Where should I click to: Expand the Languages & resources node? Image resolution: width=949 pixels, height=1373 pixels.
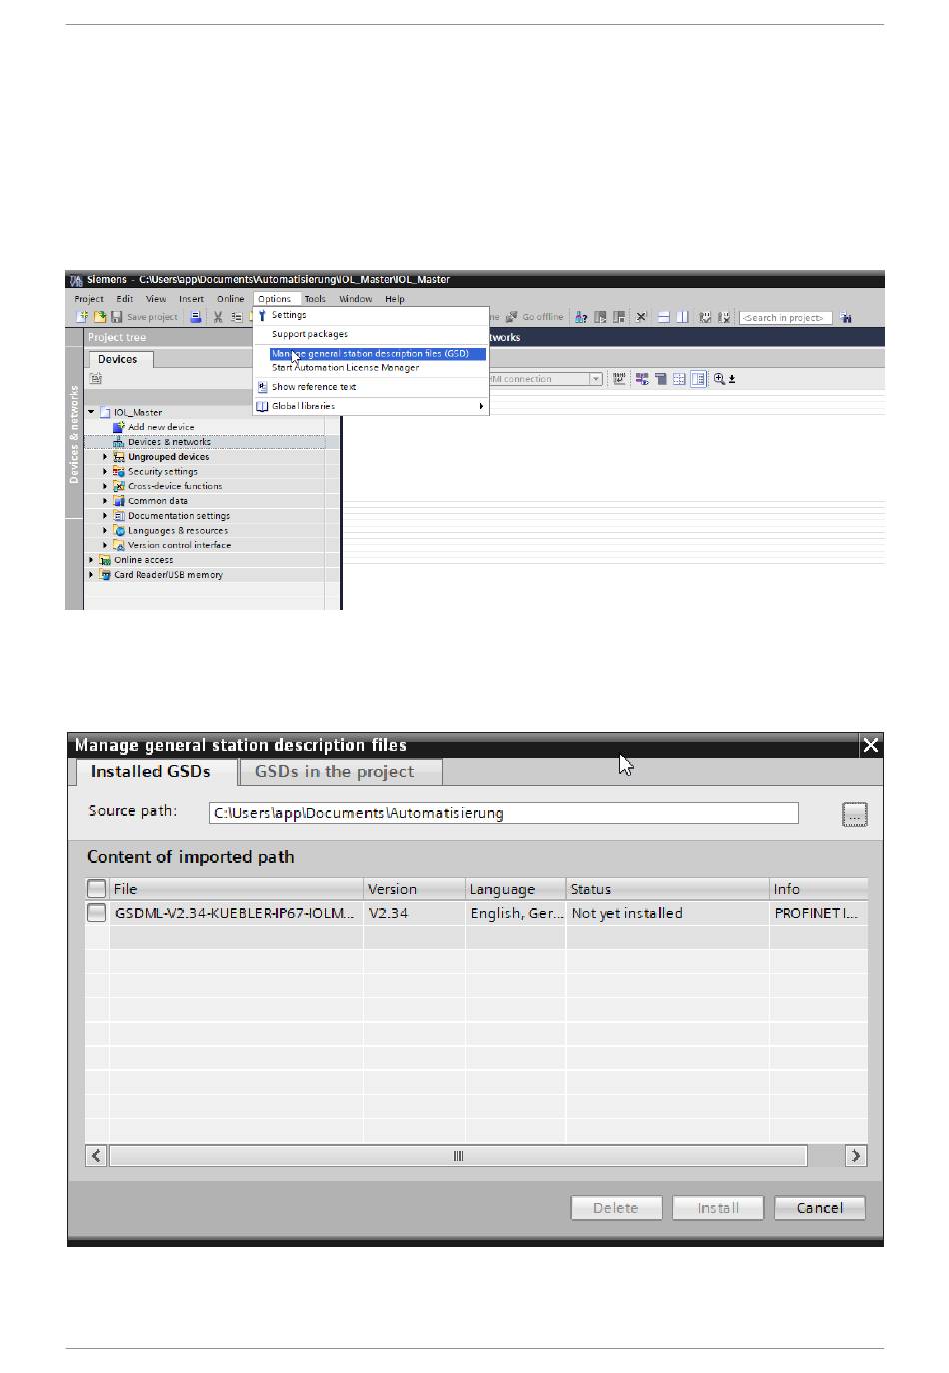(105, 531)
